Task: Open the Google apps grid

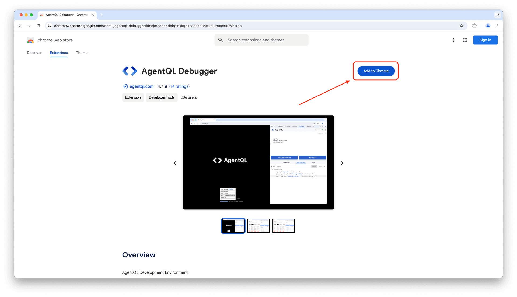Action: point(465,40)
